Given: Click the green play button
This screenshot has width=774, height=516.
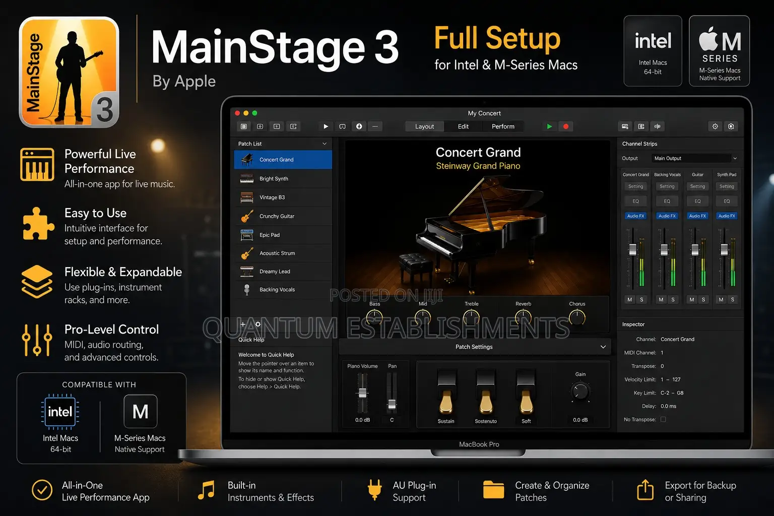Looking at the screenshot, I should 549,126.
